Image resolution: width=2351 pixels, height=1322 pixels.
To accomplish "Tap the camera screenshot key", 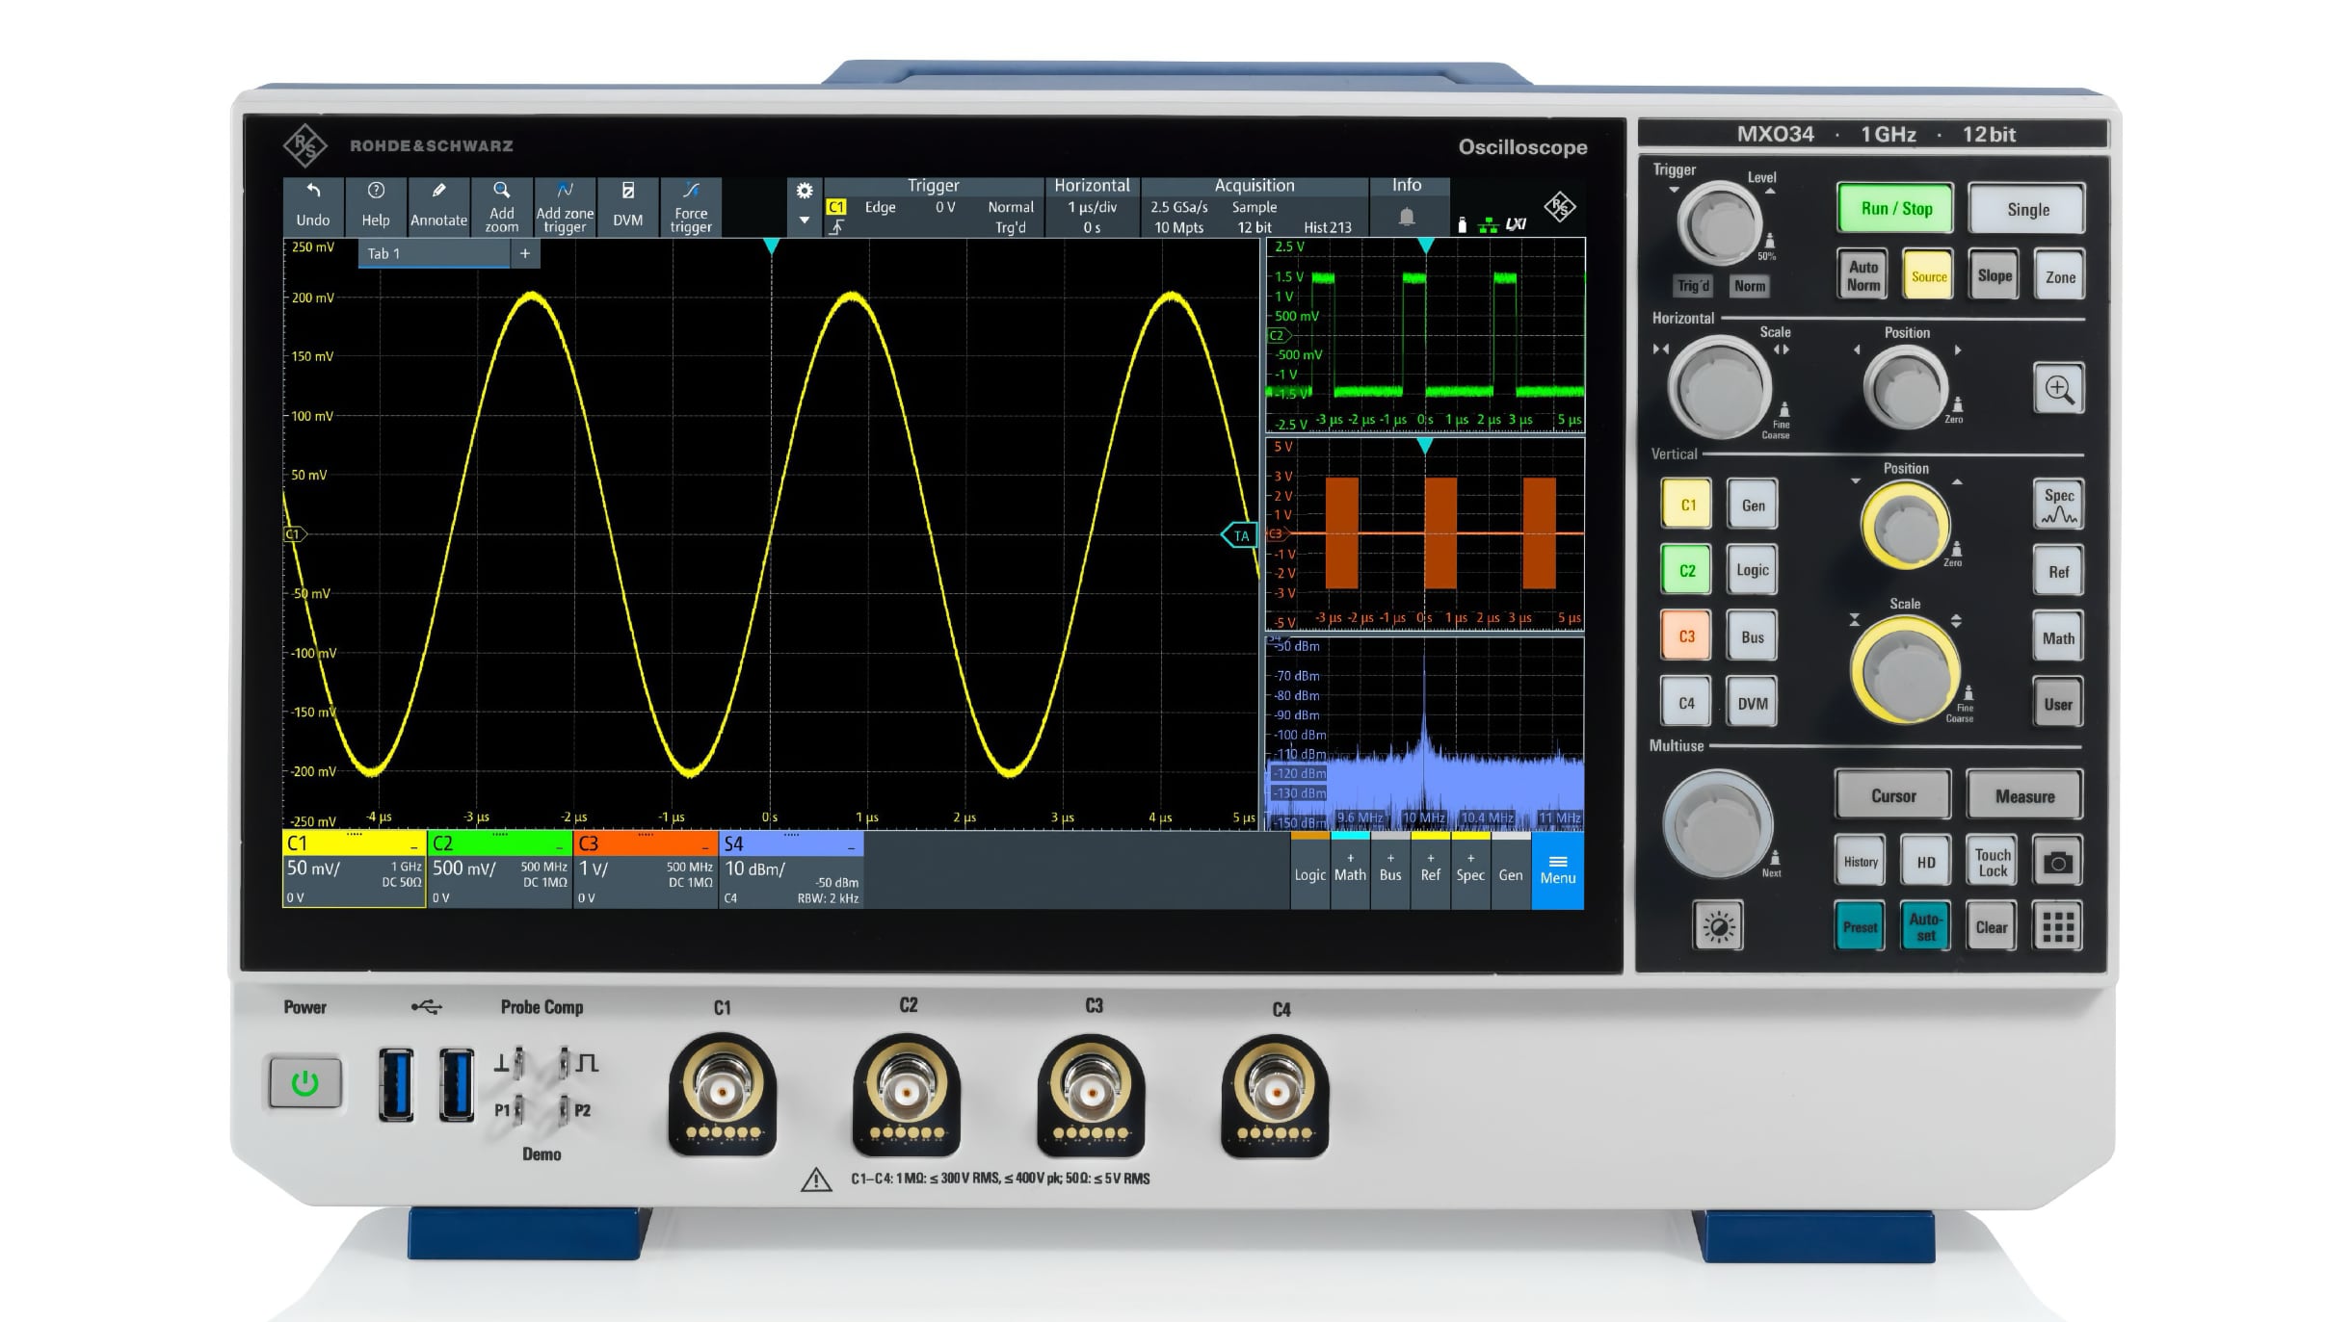I will [x=2057, y=862].
